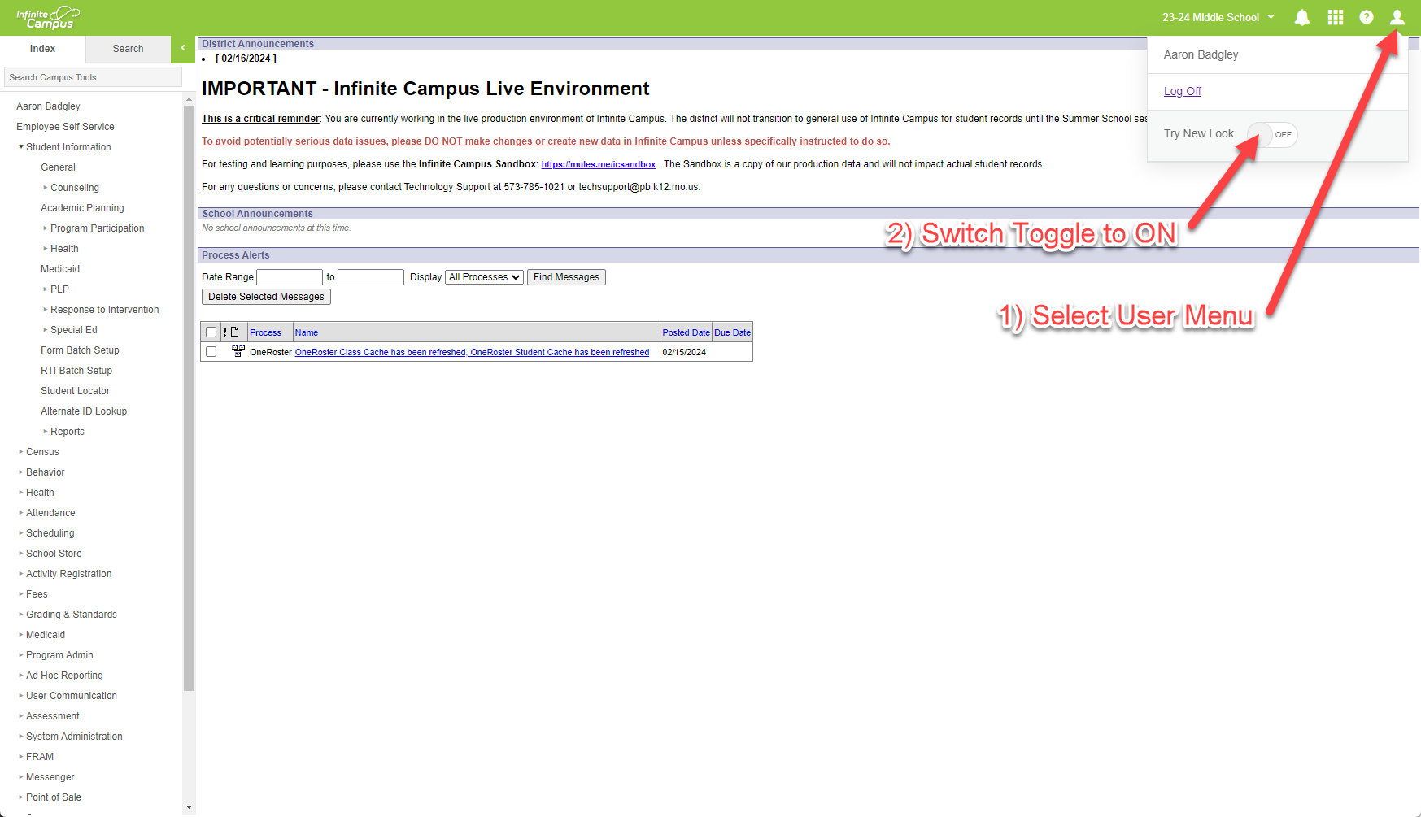Expand Reports under Student Information
The width and height of the screenshot is (1421, 817).
coord(46,432)
